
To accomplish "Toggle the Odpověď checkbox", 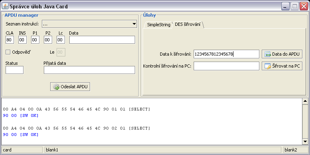I will pos(8,52).
